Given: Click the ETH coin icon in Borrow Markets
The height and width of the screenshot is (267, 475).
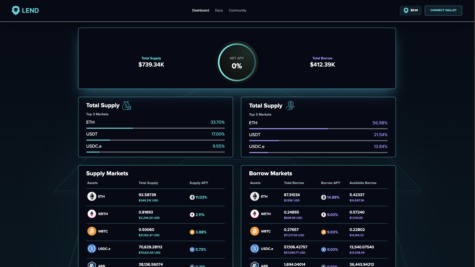Looking at the screenshot, I should pyautogui.click(x=255, y=196).
